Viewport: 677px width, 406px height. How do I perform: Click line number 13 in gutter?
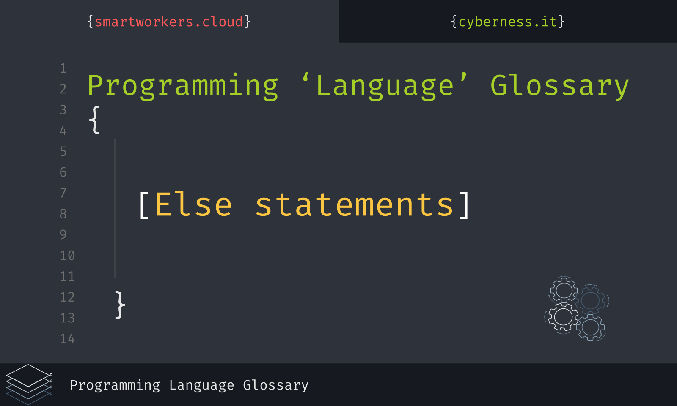coord(67,317)
